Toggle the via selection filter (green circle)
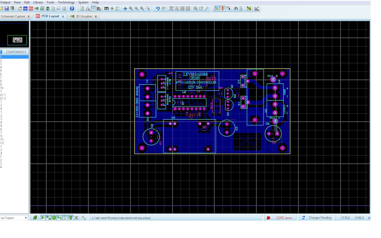The width and height of the screenshot is (381, 238). [x=54, y=218]
